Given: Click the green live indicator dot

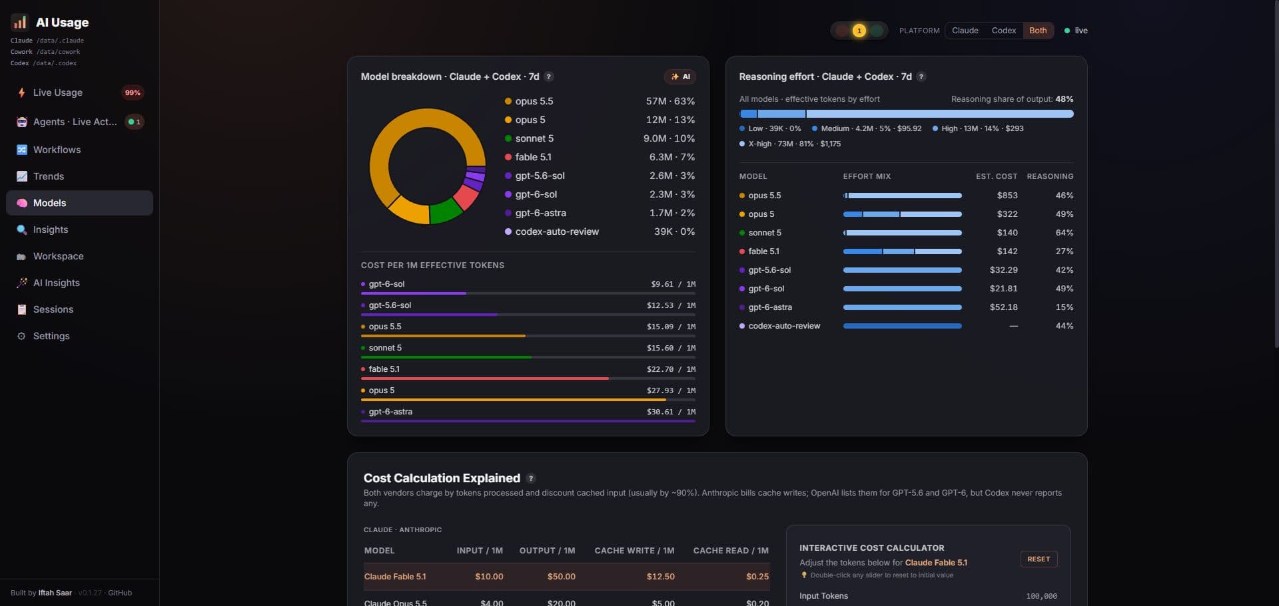Looking at the screenshot, I should (1067, 31).
